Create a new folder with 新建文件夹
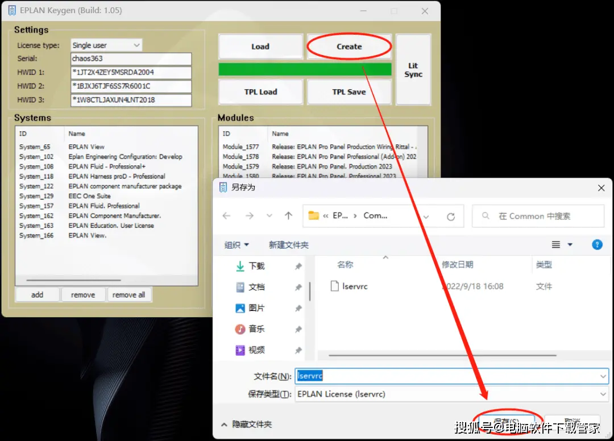Image resolution: width=614 pixels, height=441 pixels. coord(289,245)
